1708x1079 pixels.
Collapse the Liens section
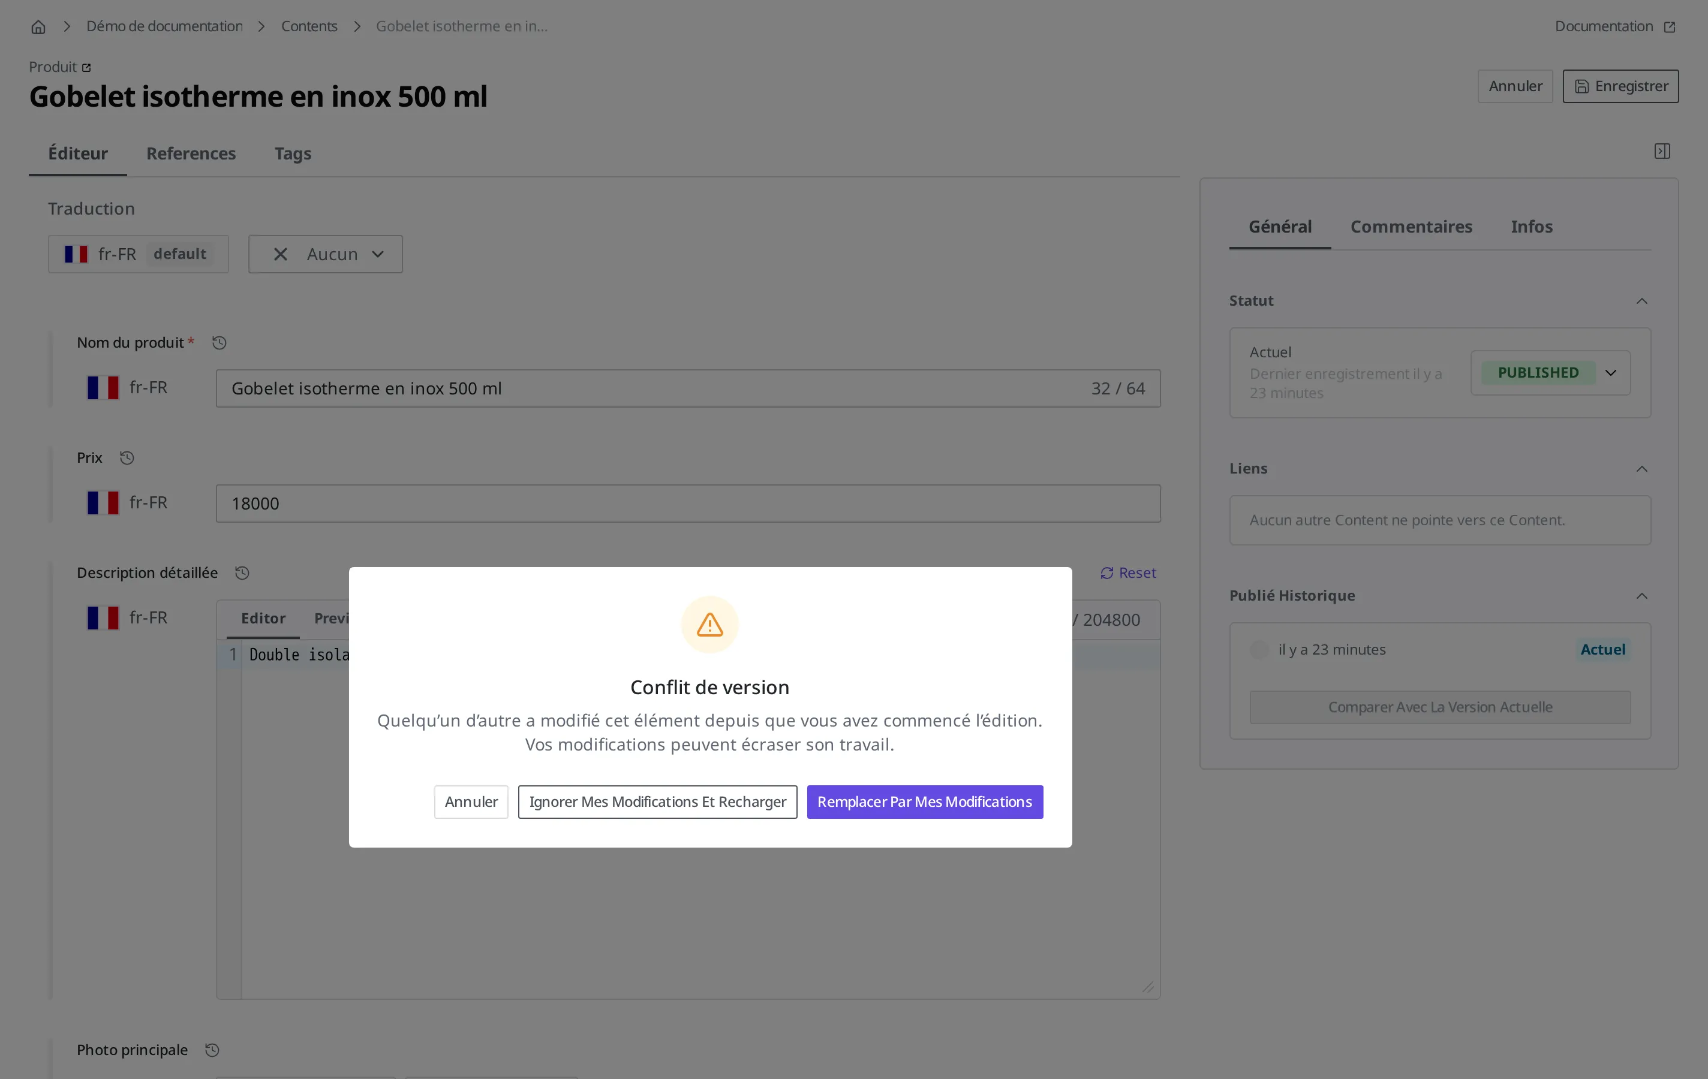point(1641,469)
